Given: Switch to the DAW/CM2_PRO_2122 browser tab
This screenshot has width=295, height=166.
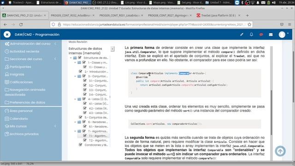Looking at the screenshot, I should click(24, 15).
